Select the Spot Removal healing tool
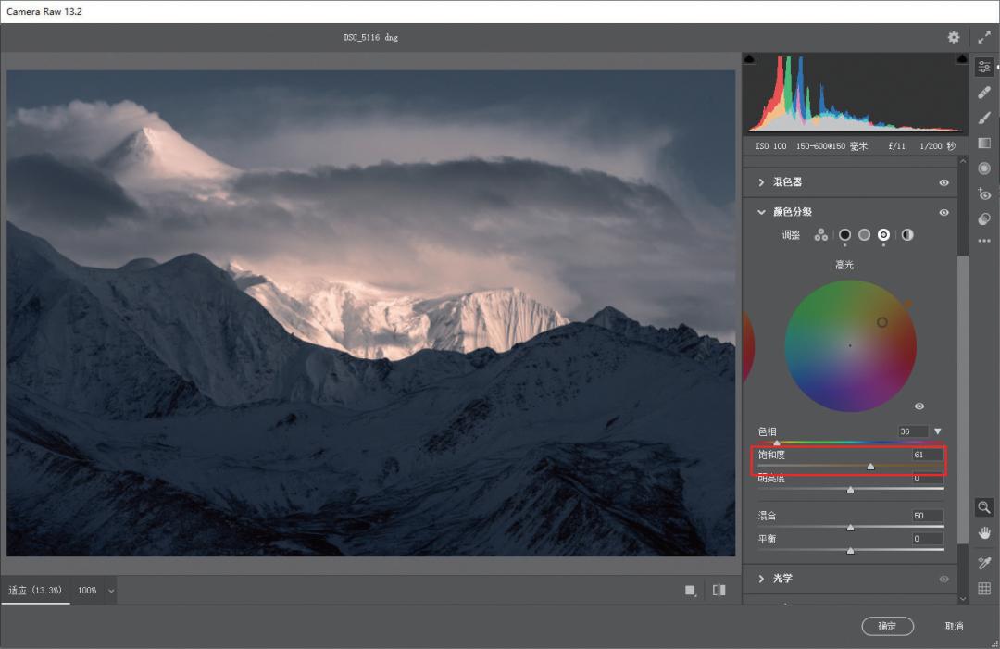 [984, 93]
